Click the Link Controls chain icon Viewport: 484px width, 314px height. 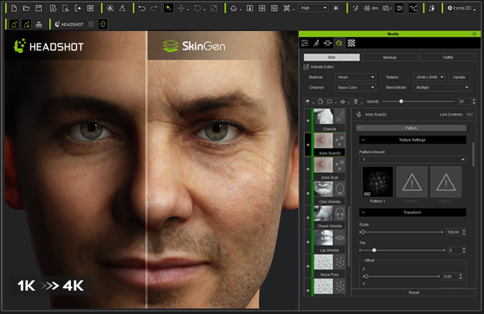(x=470, y=114)
